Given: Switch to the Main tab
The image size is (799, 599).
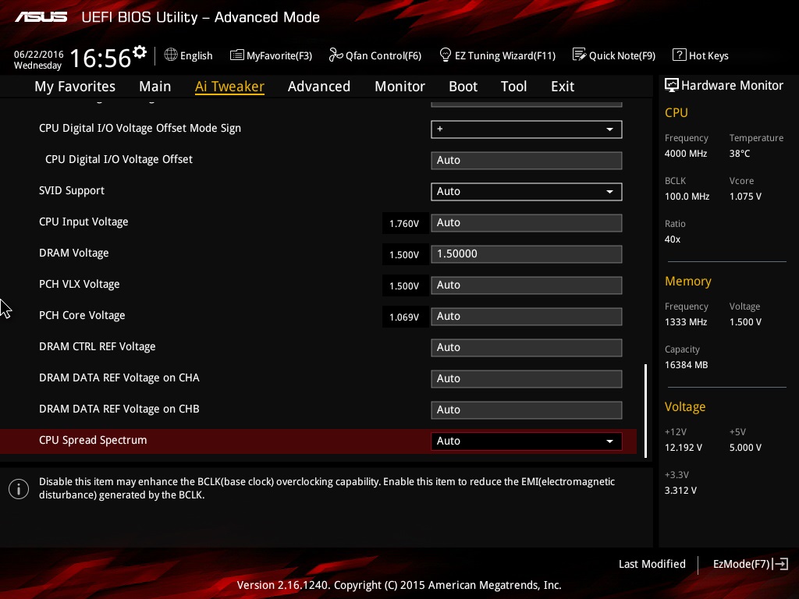Looking at the screenshot, I should click(x=155, y=87).
